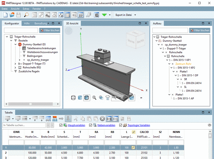Switch to the Hilfe tab
The image size is (214, 159).
point(27,23)
